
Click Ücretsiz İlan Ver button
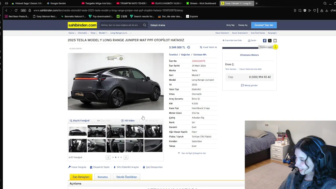click(264, 25)
